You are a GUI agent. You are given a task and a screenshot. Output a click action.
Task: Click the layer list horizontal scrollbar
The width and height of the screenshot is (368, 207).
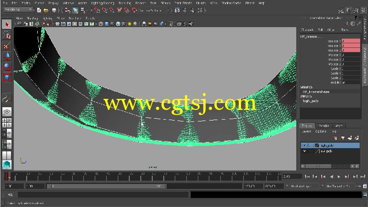(318, 166)
